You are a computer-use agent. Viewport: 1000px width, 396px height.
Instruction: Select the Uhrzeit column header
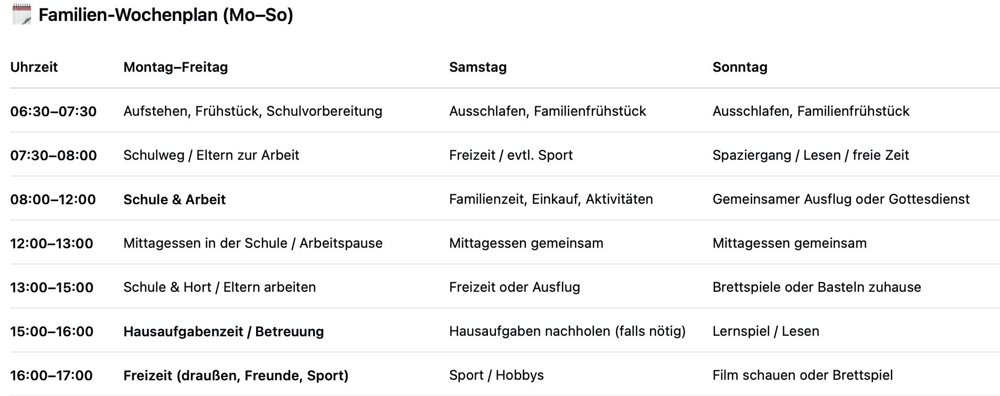coord(34,67)
